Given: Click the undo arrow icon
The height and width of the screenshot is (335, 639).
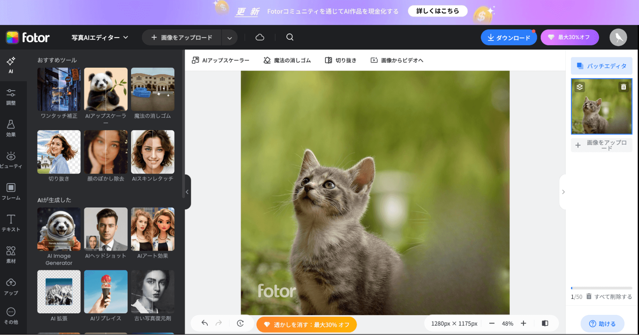Looking at the screenshot, I should 204,323.
